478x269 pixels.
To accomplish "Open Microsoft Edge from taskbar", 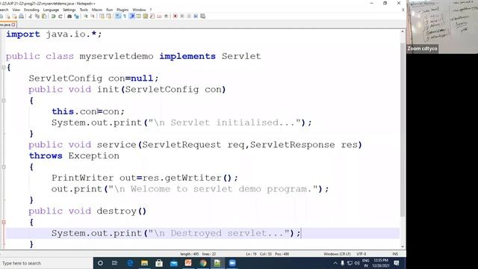I will point(129,263).
